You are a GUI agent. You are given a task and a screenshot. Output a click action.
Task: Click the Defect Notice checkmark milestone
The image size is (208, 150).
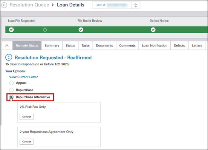click(x=153, y=29)
